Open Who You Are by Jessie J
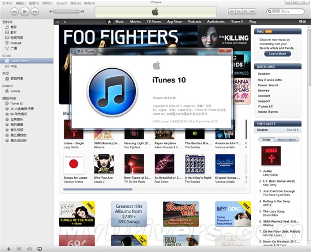311x252 pixels. point(104,164)
